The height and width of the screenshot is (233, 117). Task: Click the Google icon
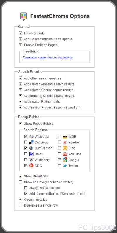65,160
